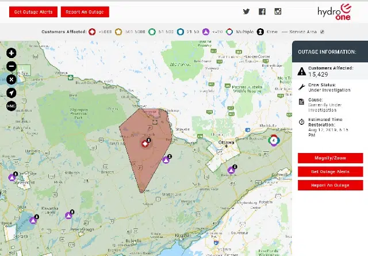Image resolution: width=368 pixels, height=256 pixels.
Task: Zoom in with the plus map control
Action: coord(11,53)
